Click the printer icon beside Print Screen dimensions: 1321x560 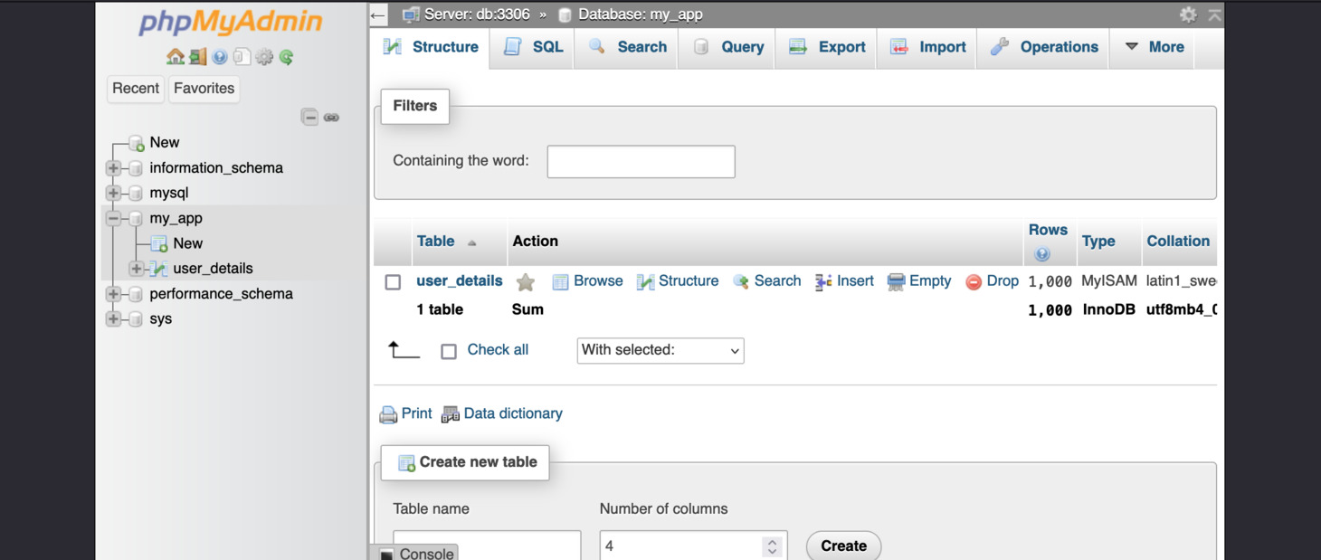(x=388, y=414)
